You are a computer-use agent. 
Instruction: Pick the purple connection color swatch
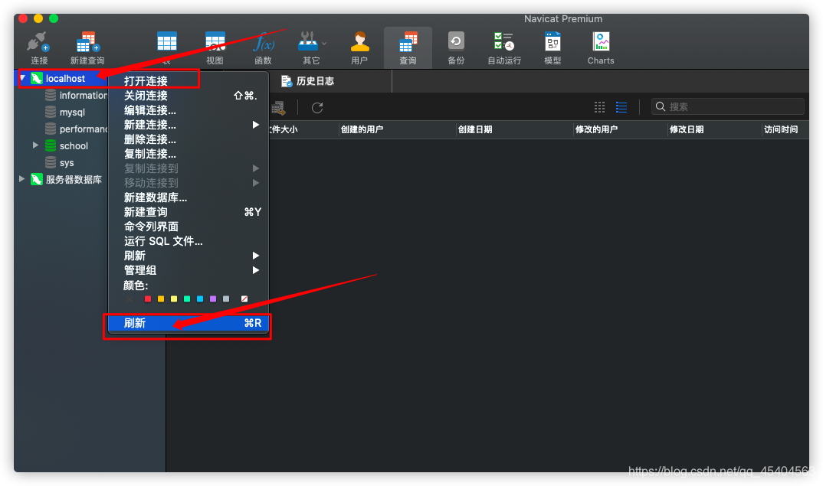(213, 298)
